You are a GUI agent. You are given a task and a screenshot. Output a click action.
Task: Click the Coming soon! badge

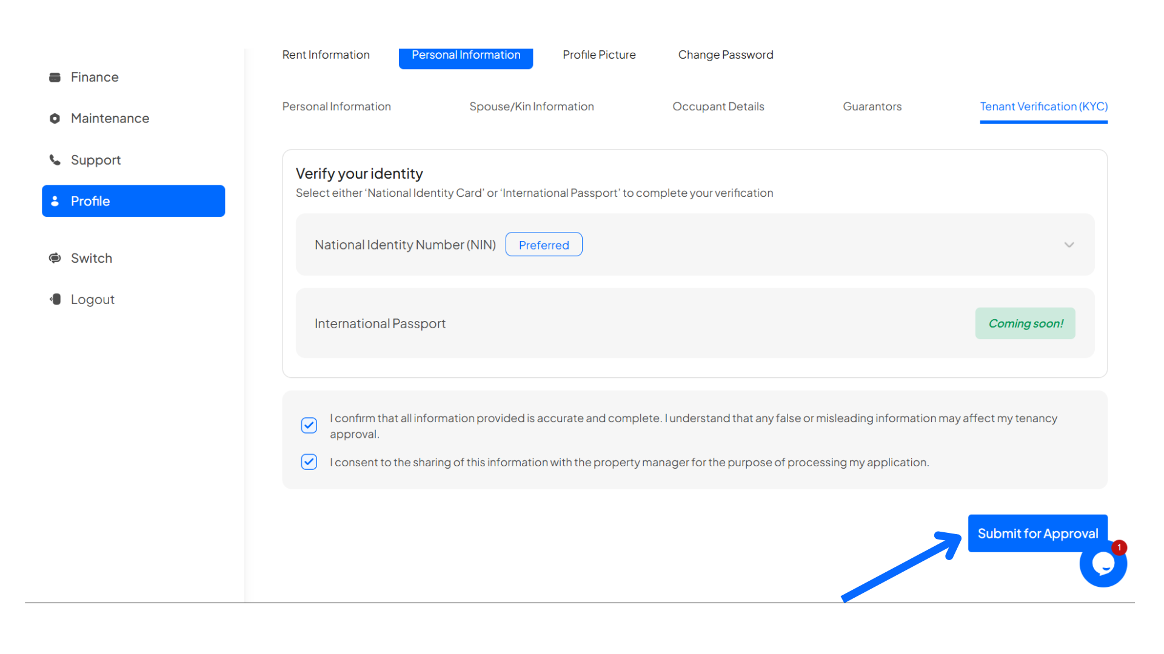(1025, 323)
